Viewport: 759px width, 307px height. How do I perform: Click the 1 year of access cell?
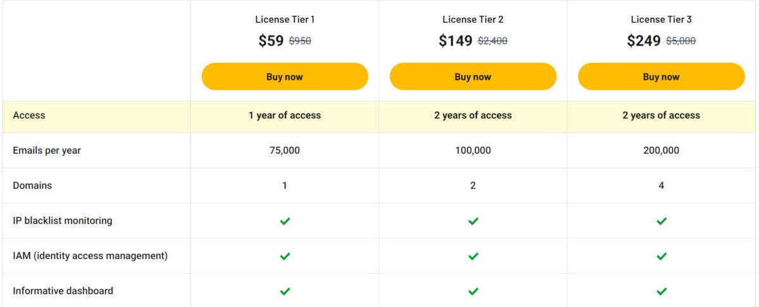tap(285, 115)
